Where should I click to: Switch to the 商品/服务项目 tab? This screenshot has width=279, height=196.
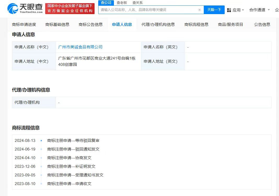[x=230, y=24]
